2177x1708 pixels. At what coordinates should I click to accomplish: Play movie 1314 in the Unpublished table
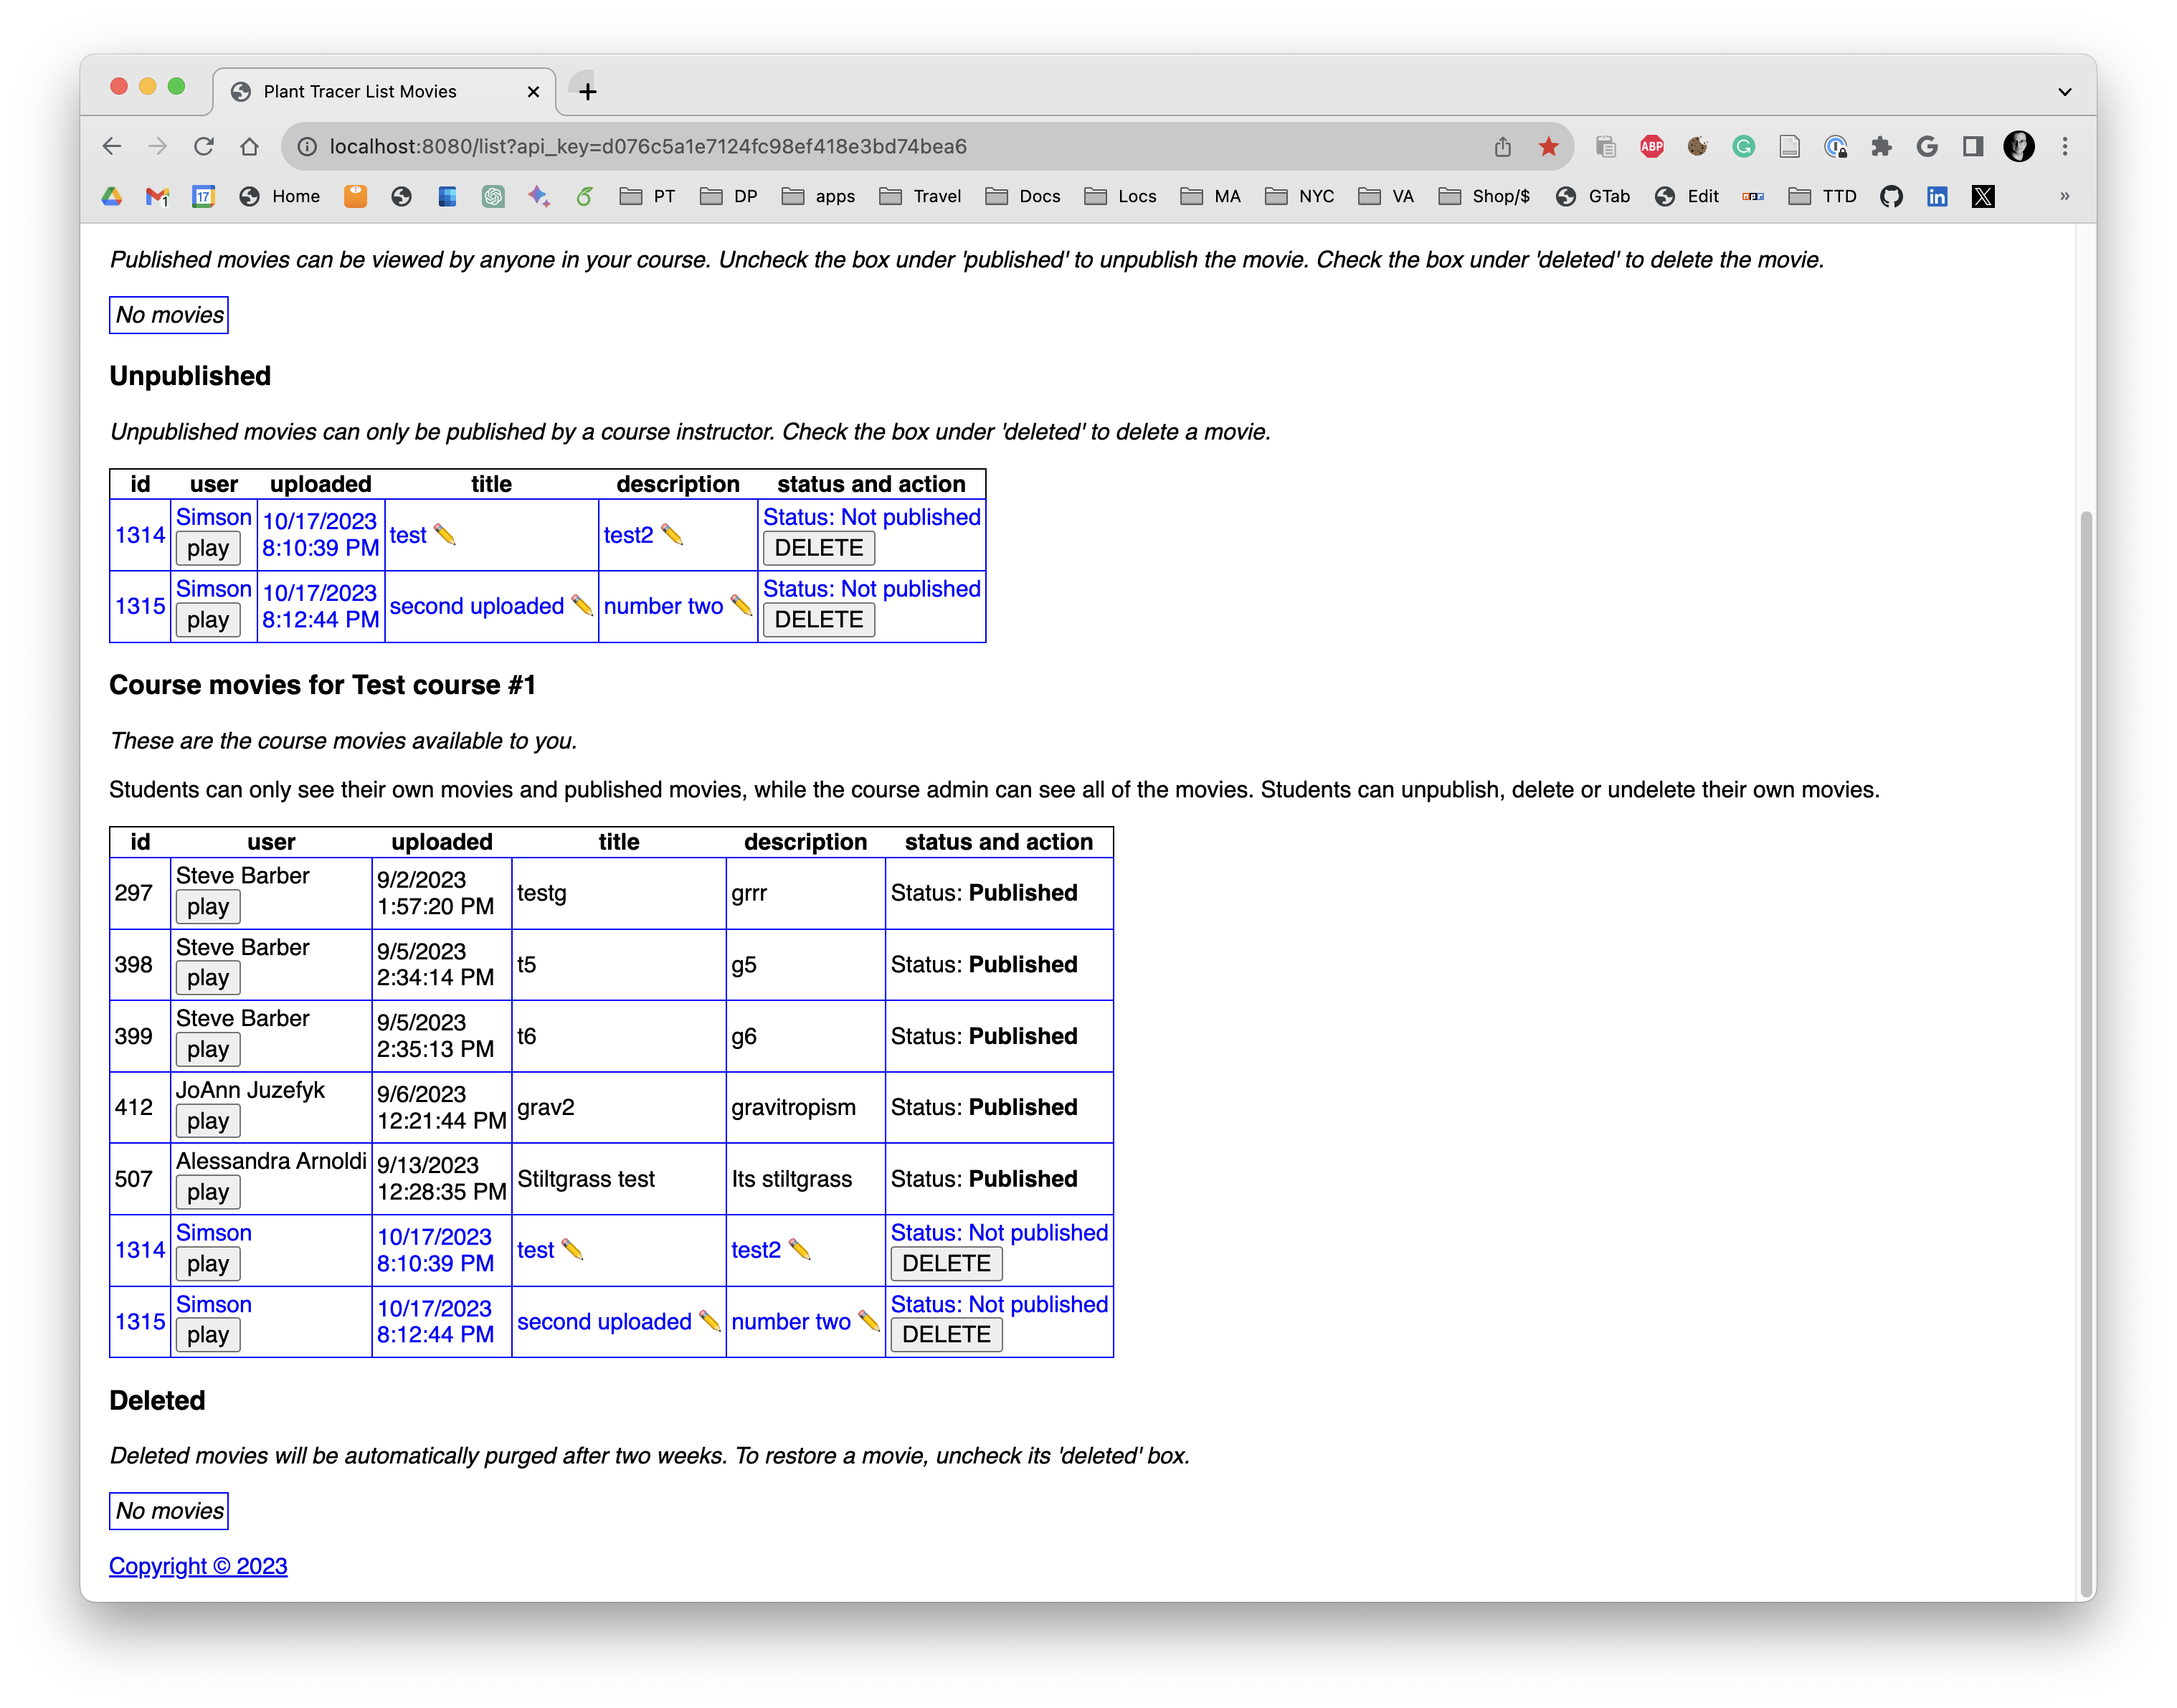click(208, 547)
